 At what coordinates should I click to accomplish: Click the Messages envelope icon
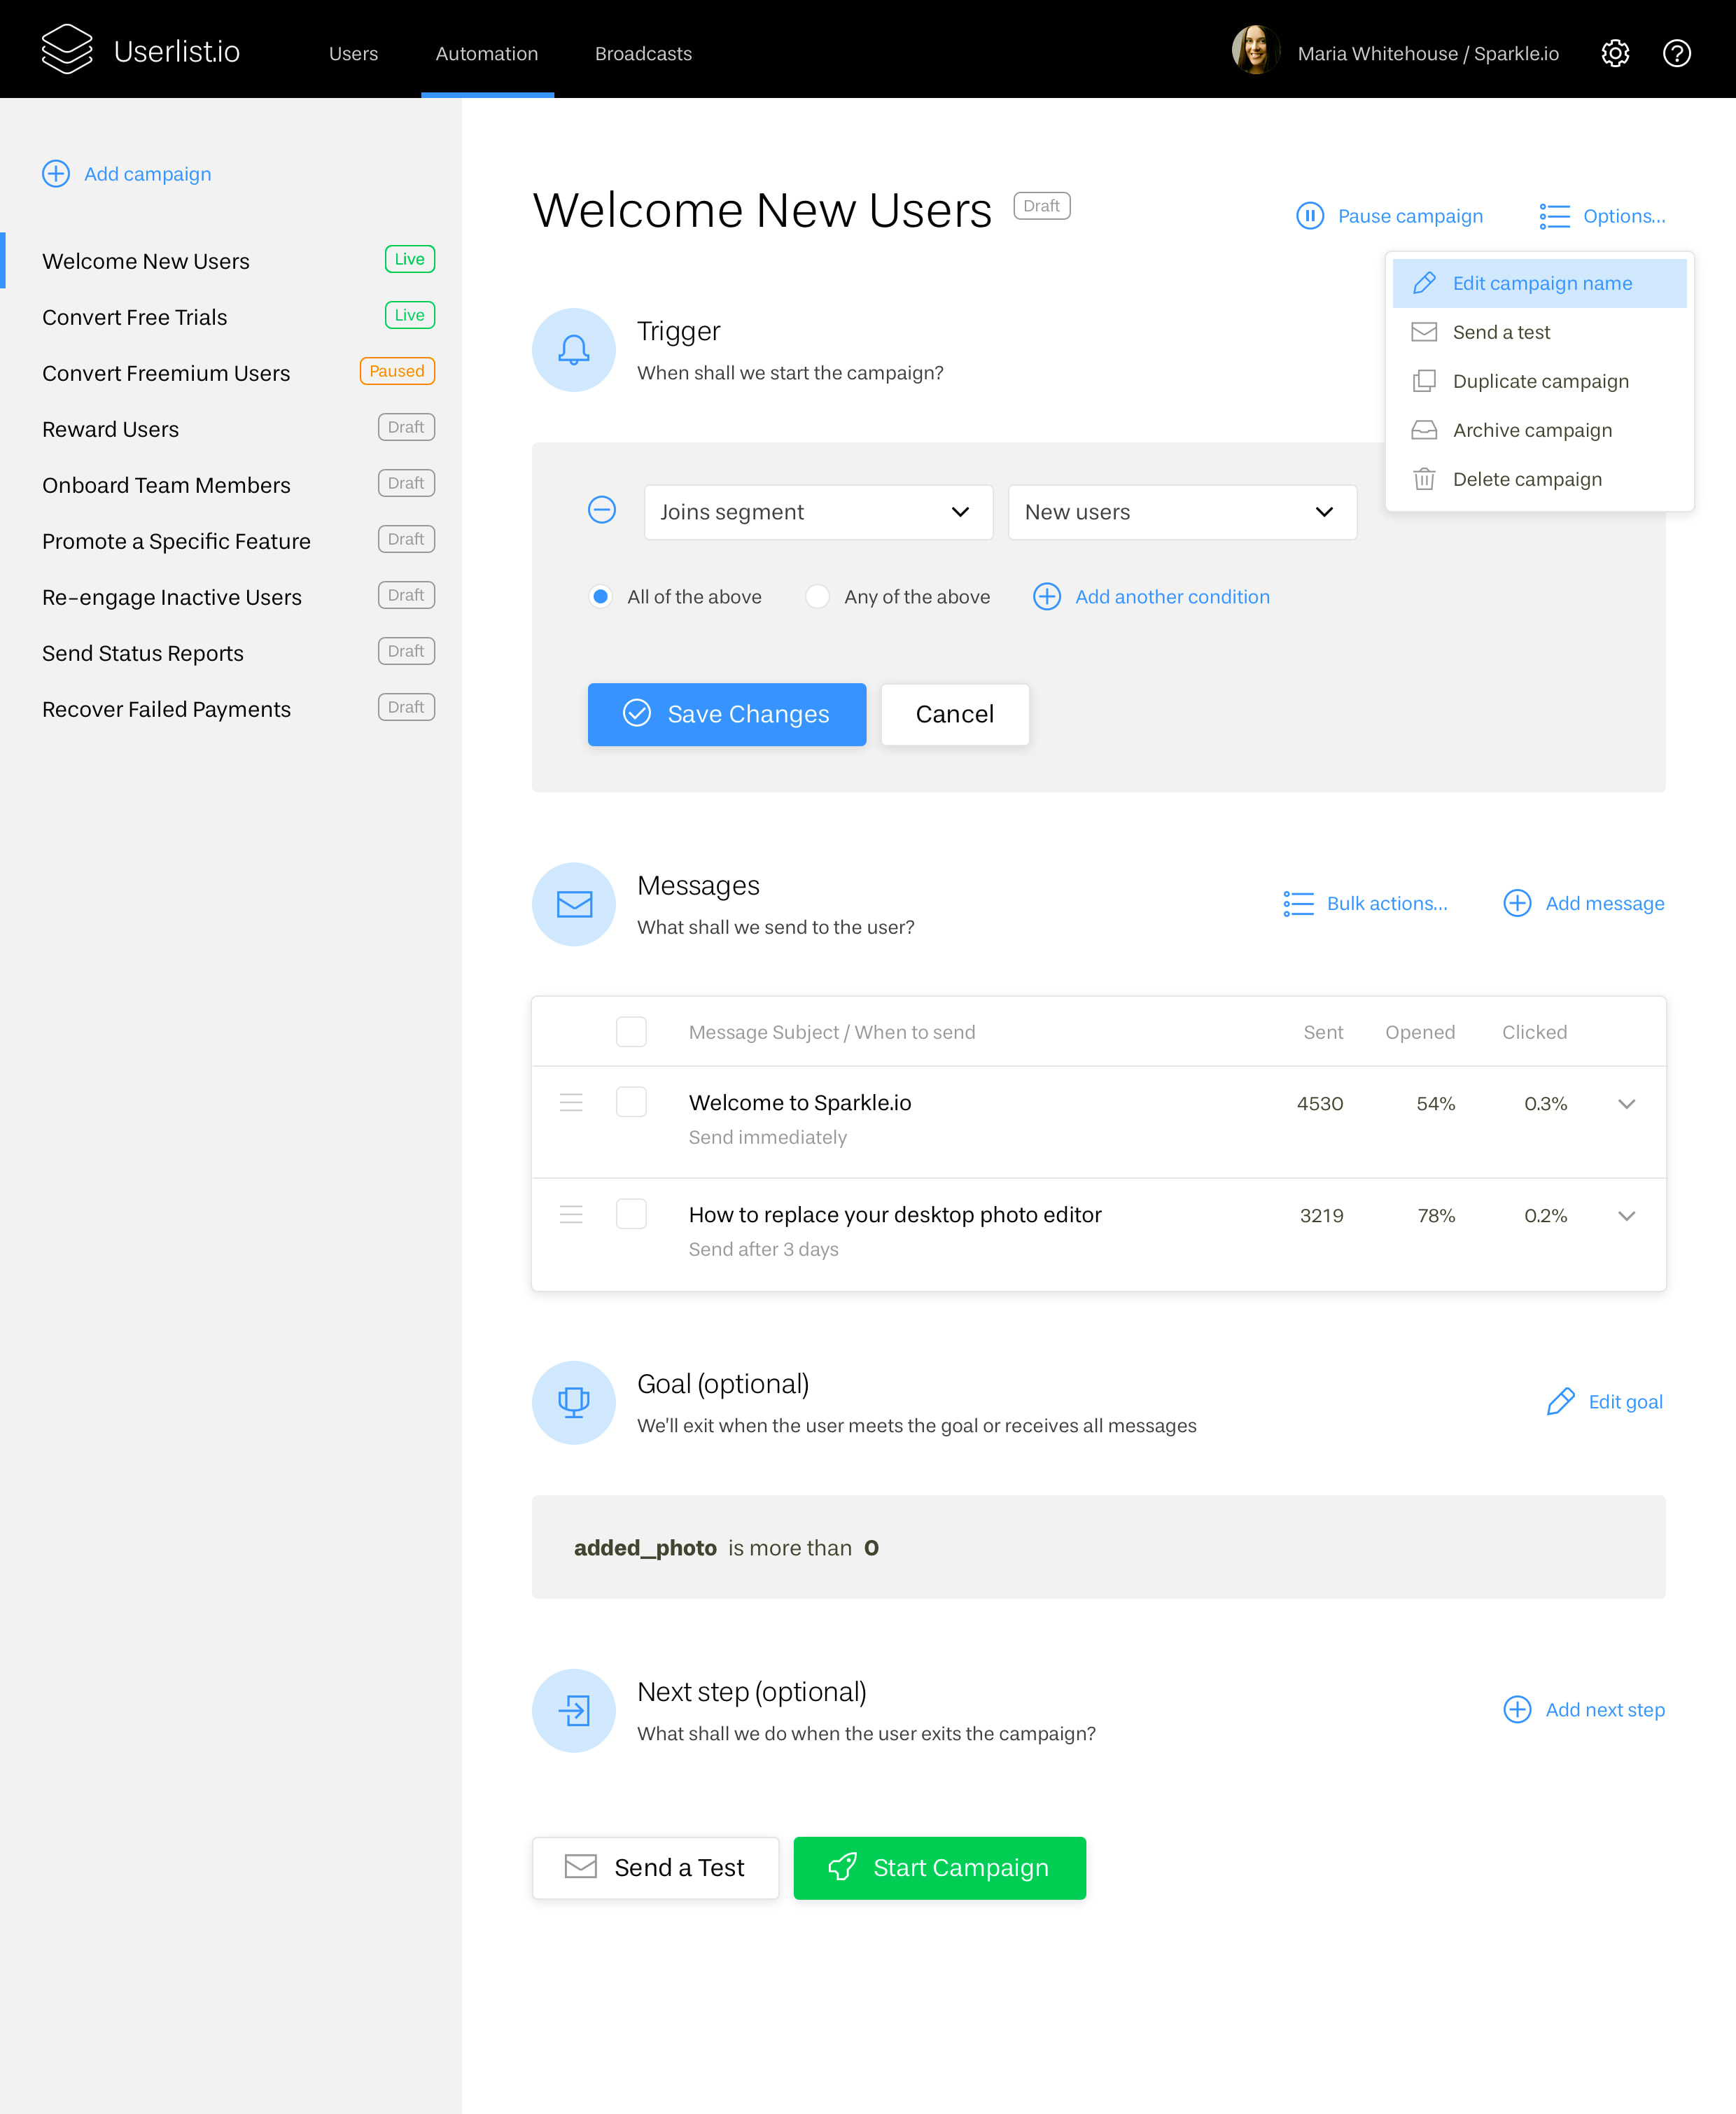(573, 904)
